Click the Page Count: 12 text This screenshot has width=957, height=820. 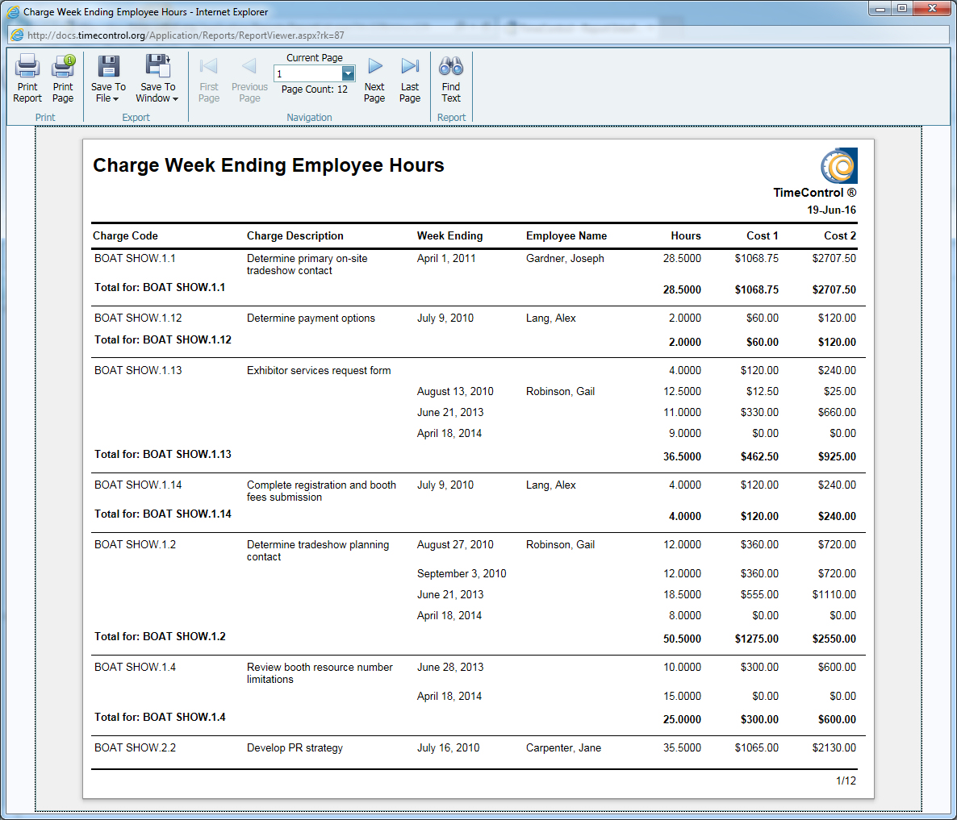(x=315, y=89)
